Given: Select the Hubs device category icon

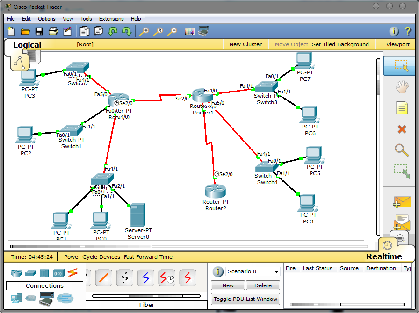Looking at the screenshot, I should click(44, 273).
